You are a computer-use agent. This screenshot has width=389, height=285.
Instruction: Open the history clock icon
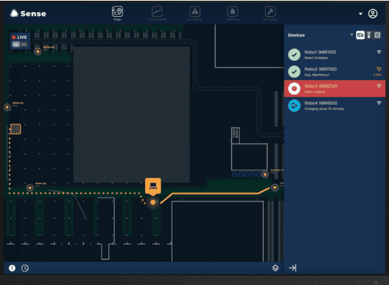click(25, 268)
